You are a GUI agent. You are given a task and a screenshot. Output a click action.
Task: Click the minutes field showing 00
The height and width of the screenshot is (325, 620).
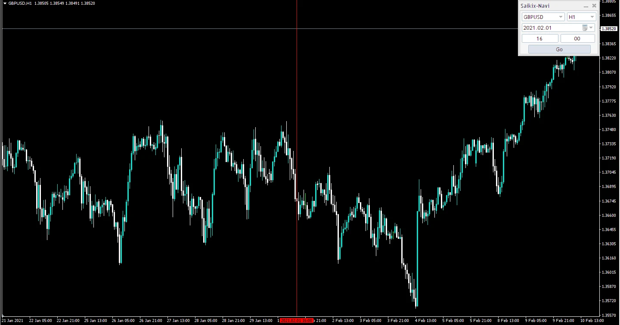[x=577, y=38]
